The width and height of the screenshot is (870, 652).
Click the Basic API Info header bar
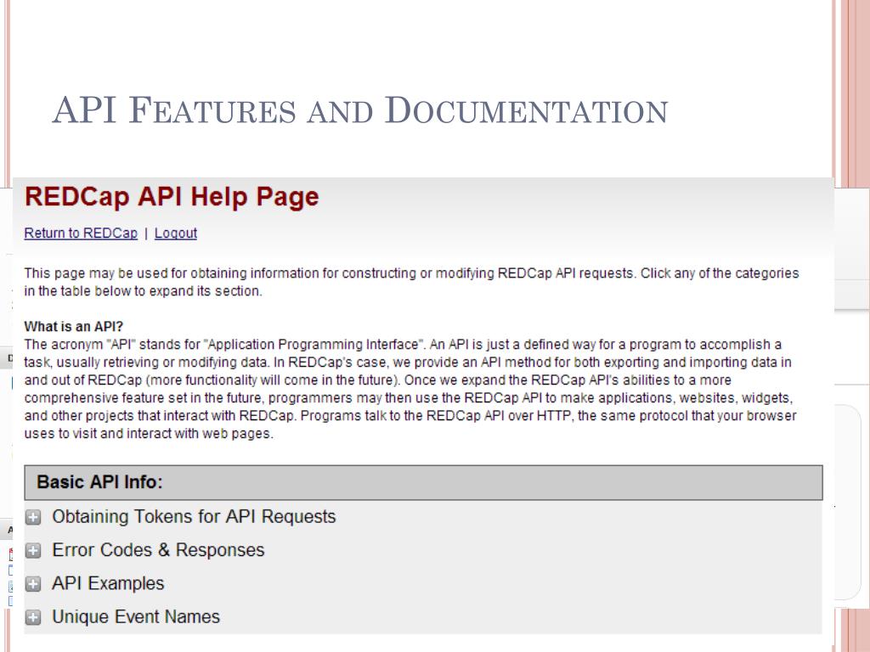tap(423, 482)
